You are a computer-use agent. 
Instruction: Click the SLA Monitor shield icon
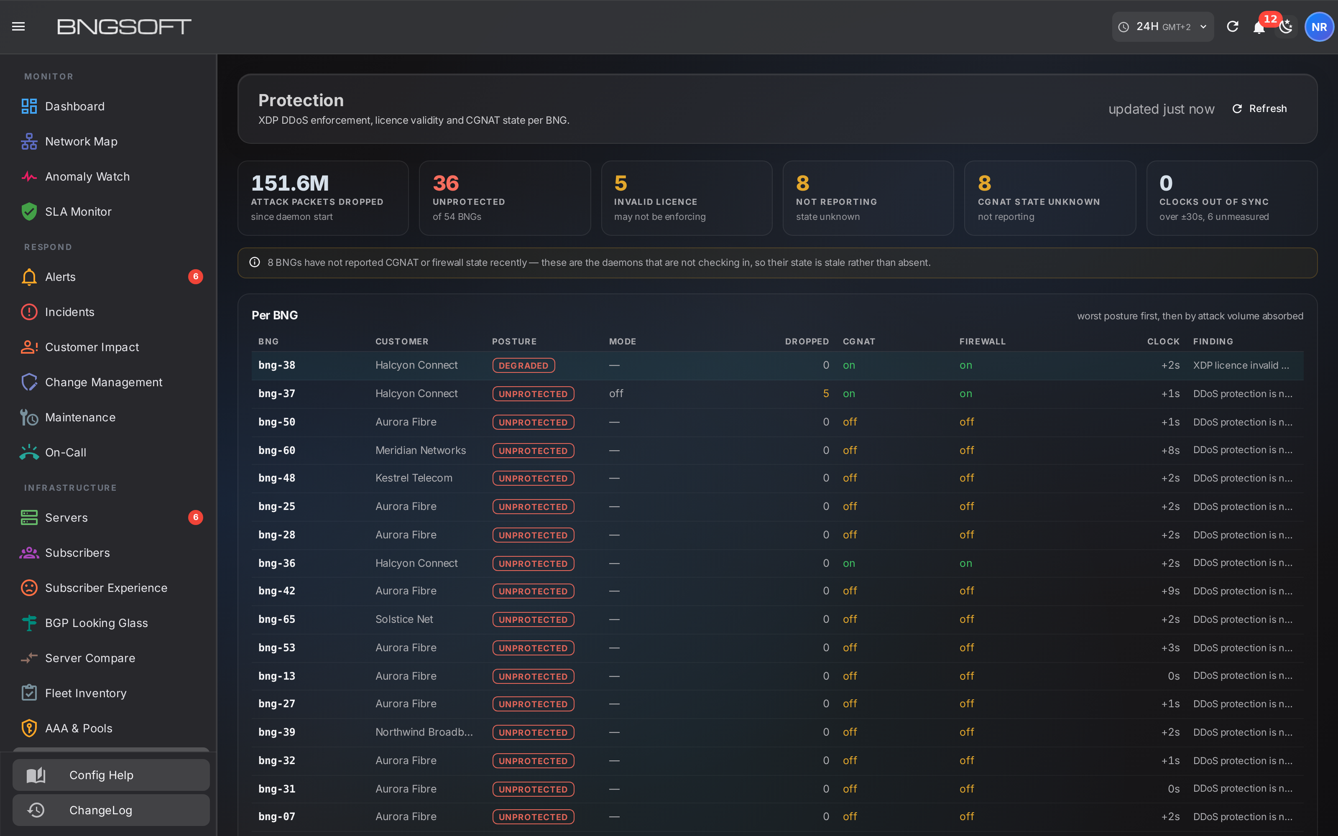pyautogui.click(x=29, y=212)
